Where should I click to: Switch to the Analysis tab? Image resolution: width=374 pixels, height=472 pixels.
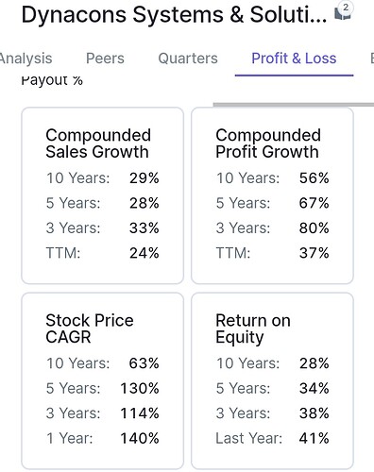[25, 59]
